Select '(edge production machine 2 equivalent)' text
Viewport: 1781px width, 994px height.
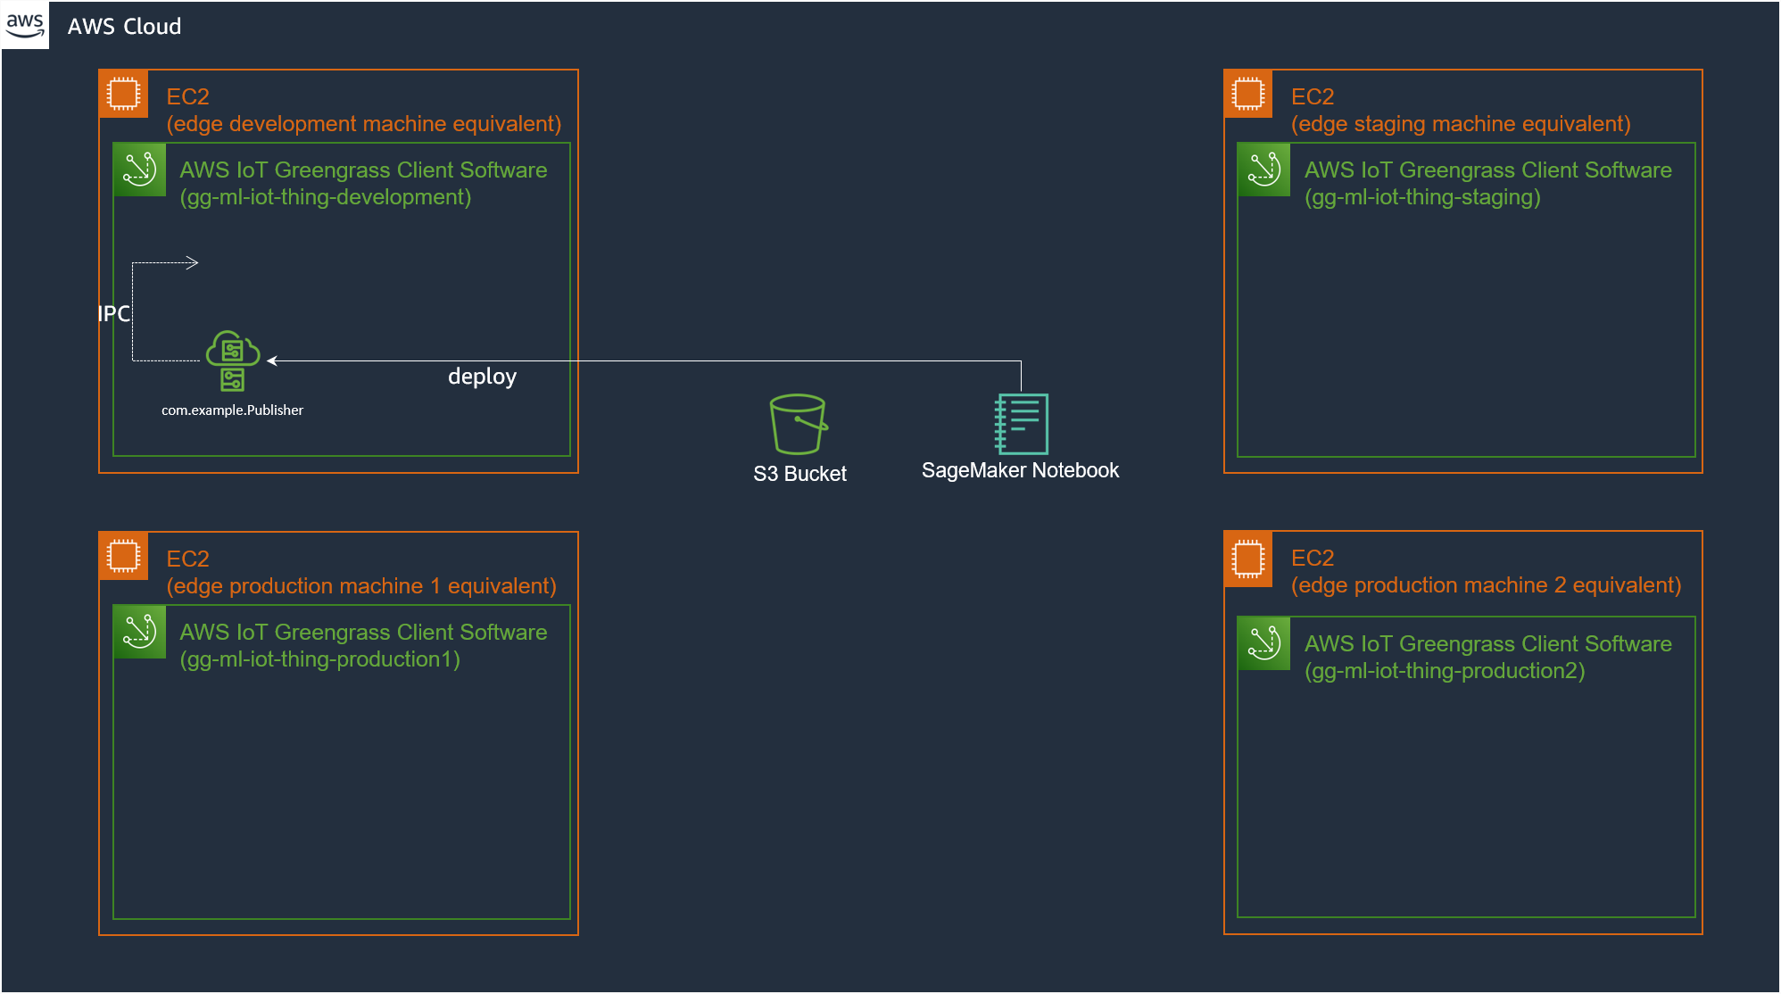coord(1487,585)
